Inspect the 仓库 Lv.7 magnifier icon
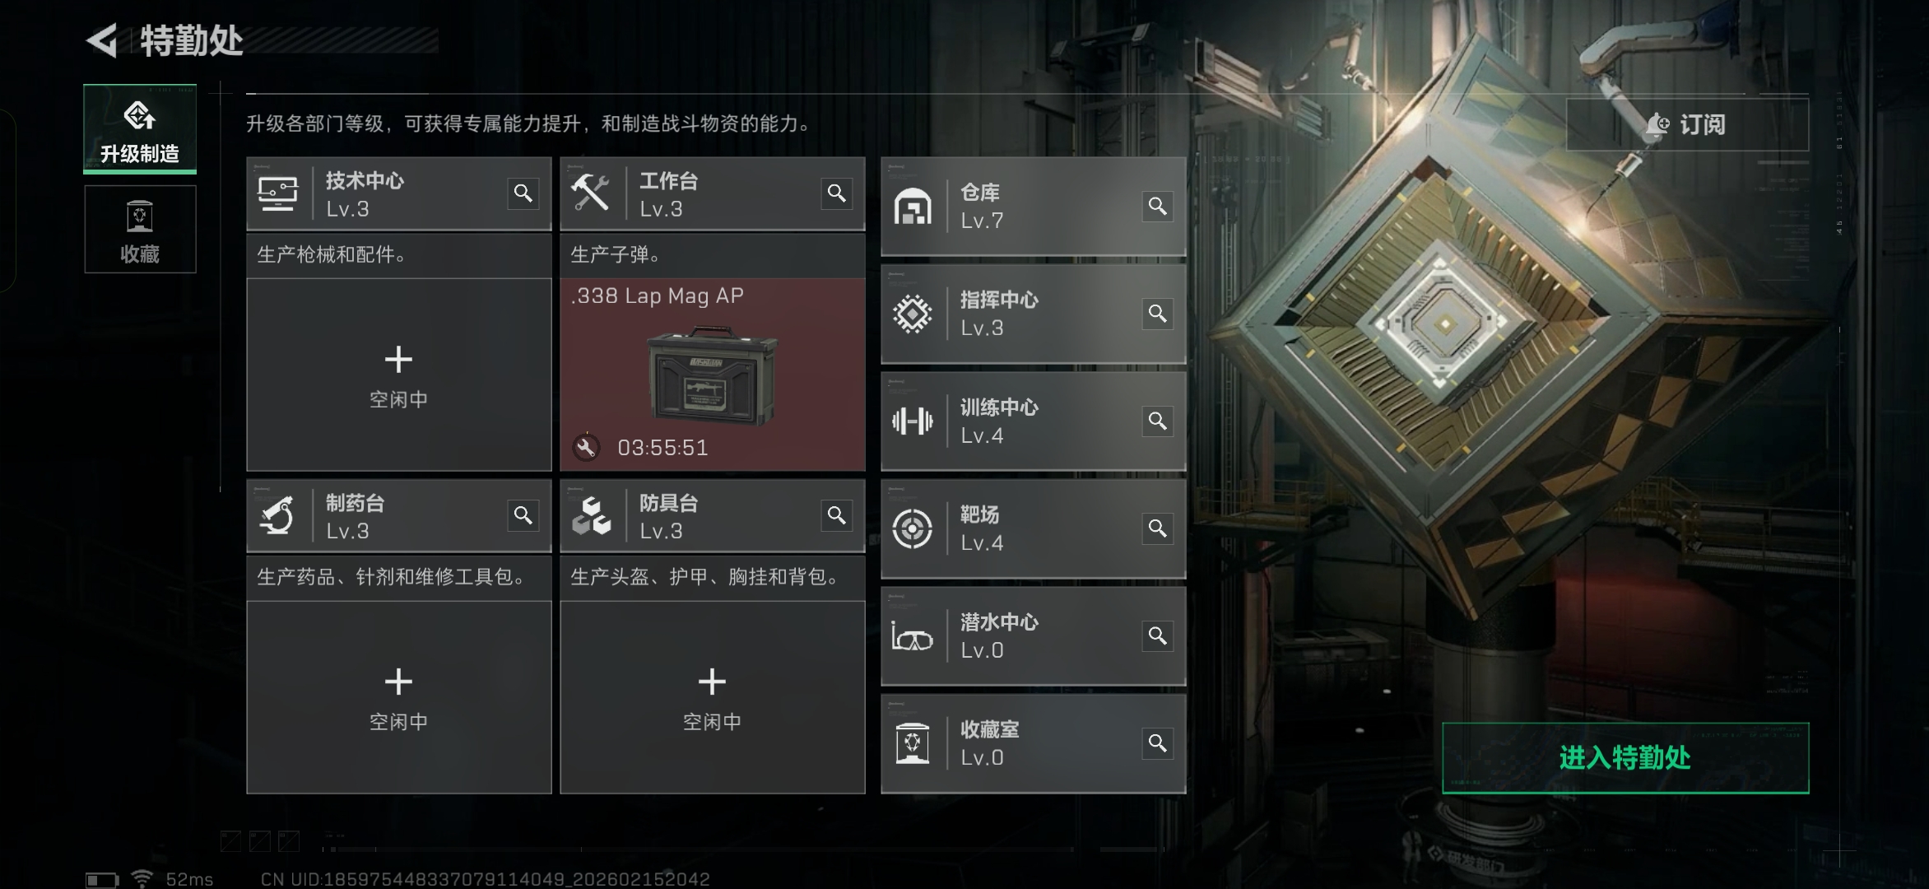 pos(1157,206)
